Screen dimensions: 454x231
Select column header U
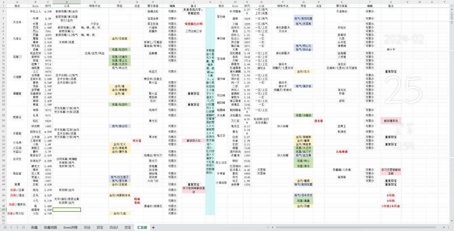391,2
